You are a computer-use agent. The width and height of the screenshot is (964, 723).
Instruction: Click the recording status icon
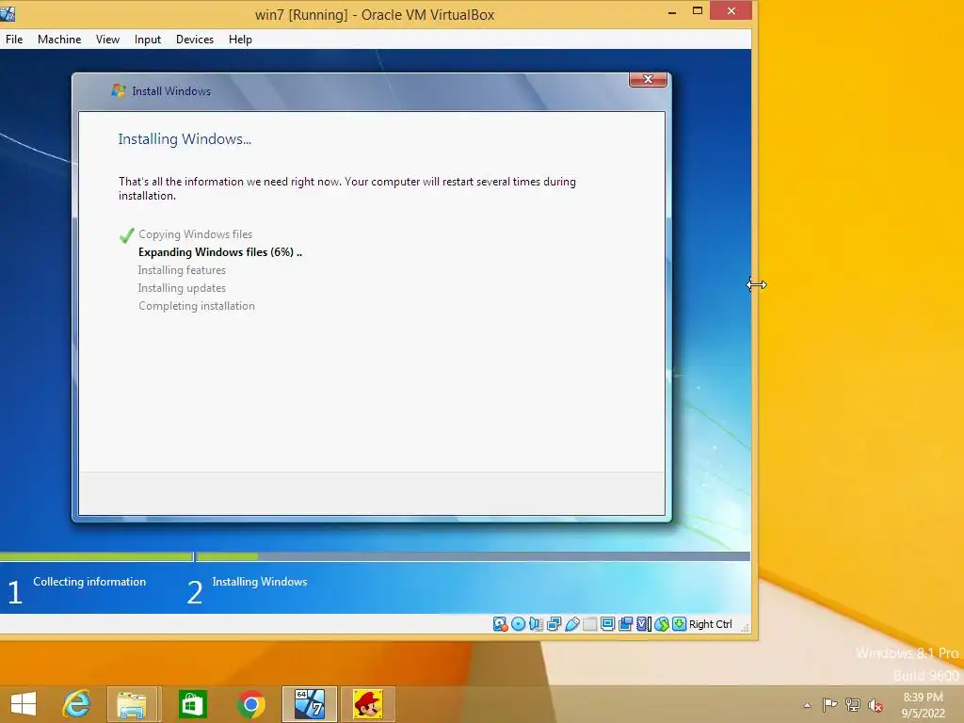tap(626, 624)
